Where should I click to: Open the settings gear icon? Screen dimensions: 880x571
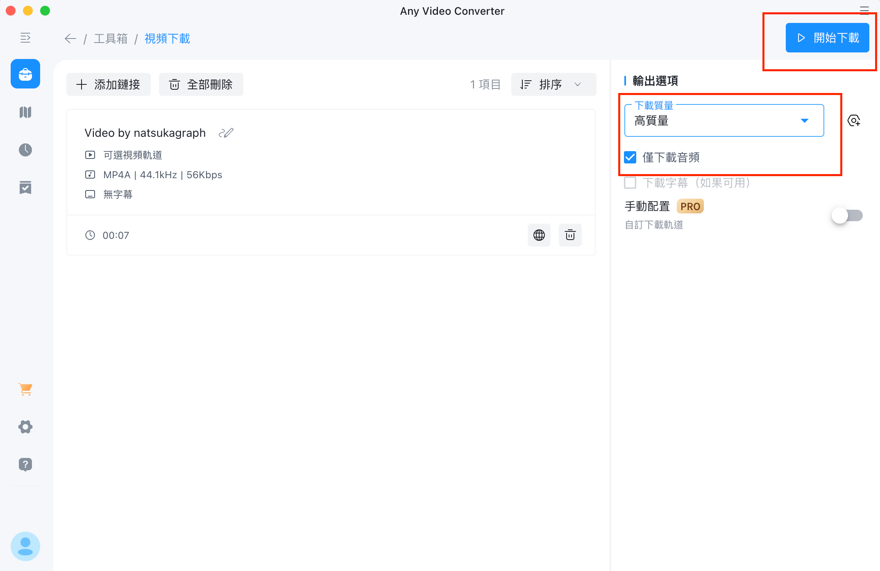25,427
